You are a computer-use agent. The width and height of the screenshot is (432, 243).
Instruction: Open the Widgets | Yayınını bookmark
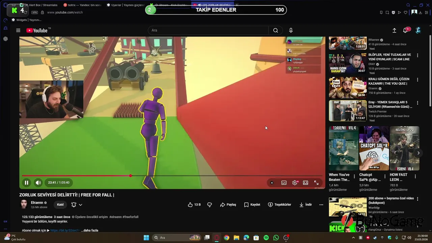[26, 20]
